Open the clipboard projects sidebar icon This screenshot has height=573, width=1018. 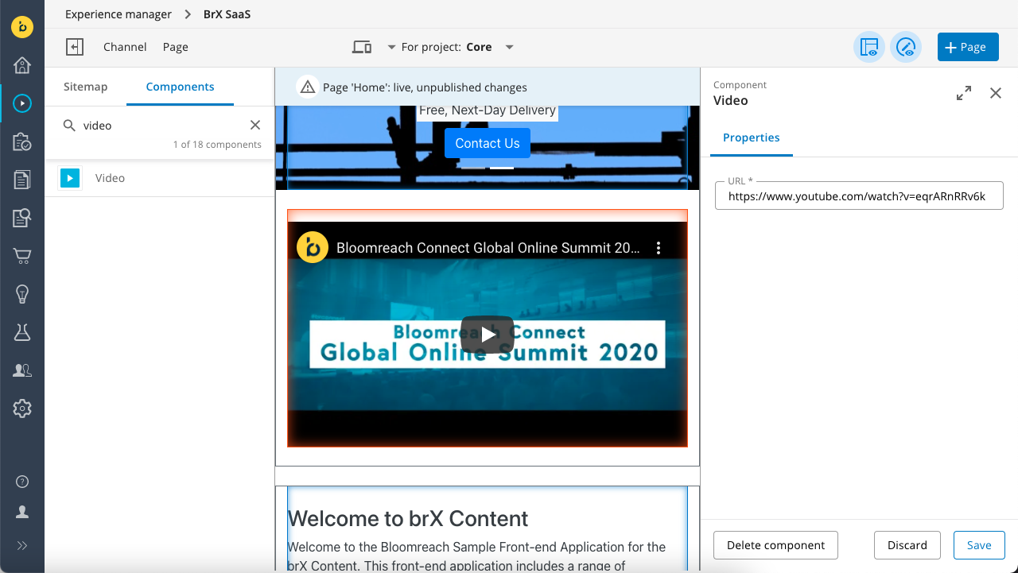coord(22,141)
